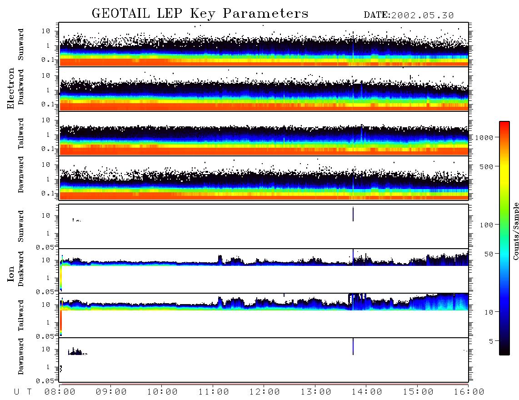Click the '1000' color bar tick value
The width and height of the screenshot is (519, 400).
point(484,137)
